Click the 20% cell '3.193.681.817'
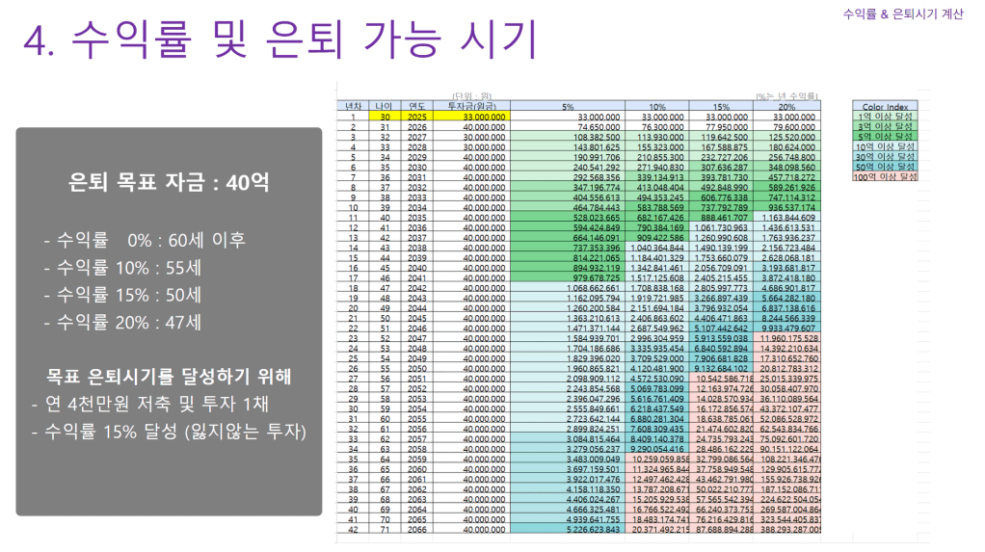This screenshot has height=552, width=985. (x=787, y=268)
